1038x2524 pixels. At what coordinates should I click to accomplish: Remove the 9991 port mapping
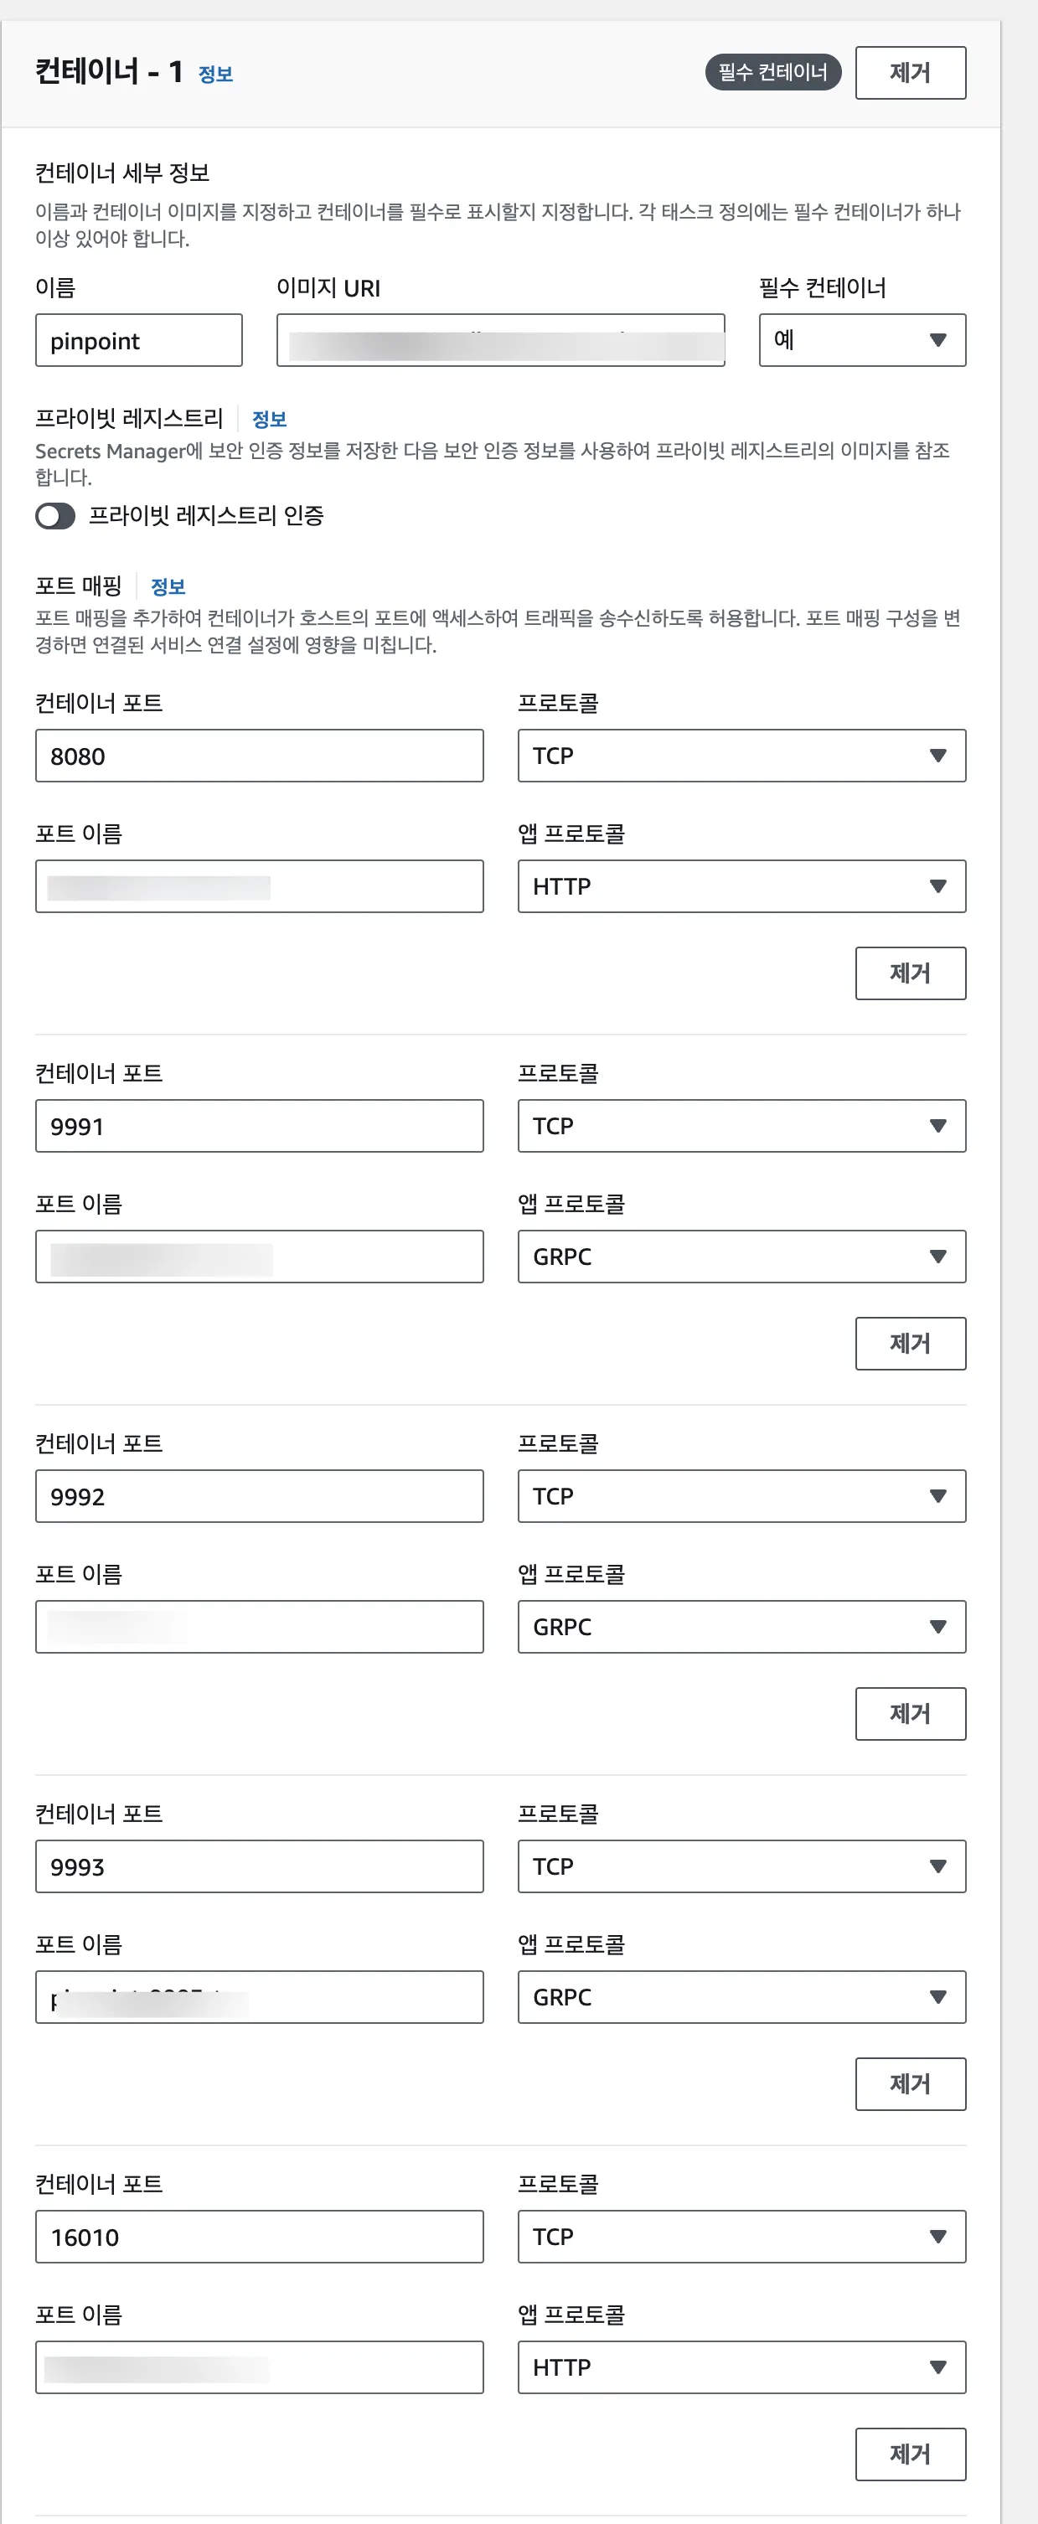tap(910, 1344)
